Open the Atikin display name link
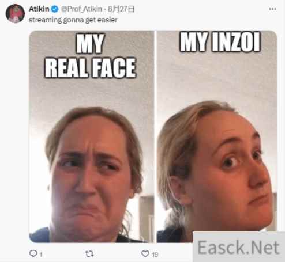 pyautogui.click(x=39, y=9)
